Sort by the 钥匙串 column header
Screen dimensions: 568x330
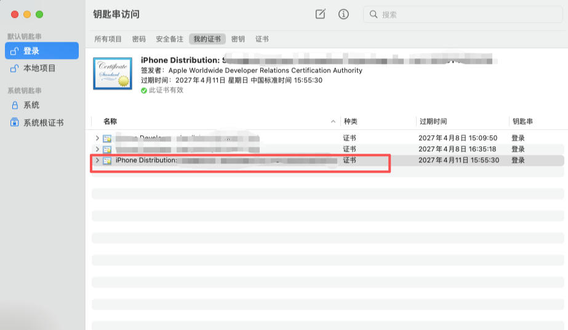522,121
